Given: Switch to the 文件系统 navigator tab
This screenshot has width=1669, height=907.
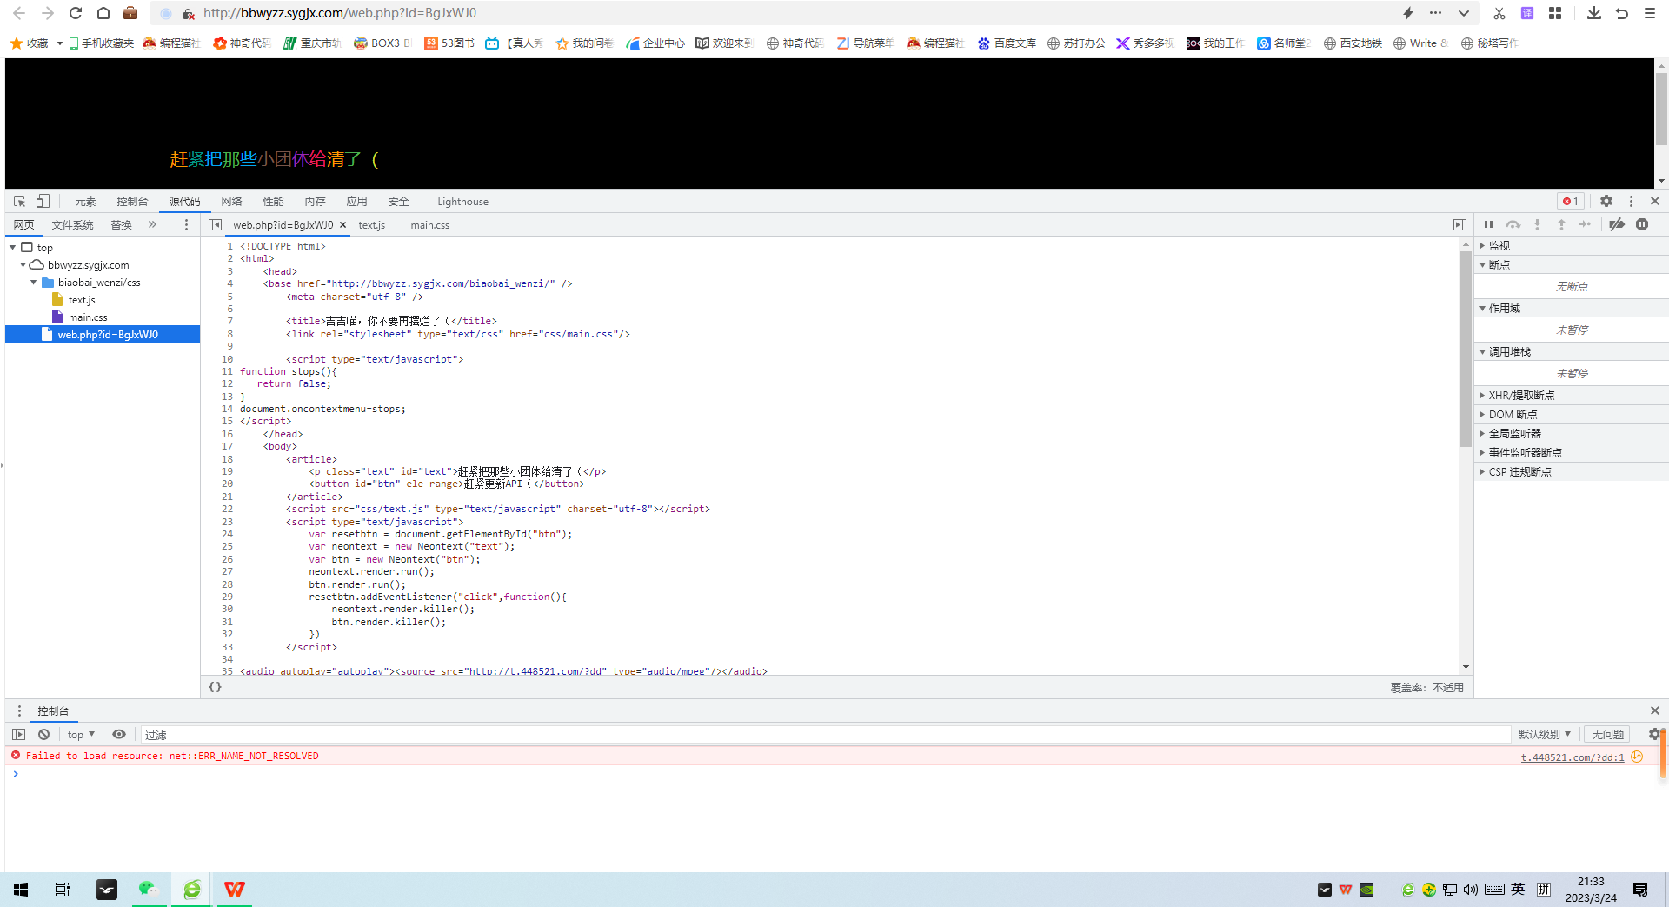Looking at the screenshot, I should (x=72, y=225).
